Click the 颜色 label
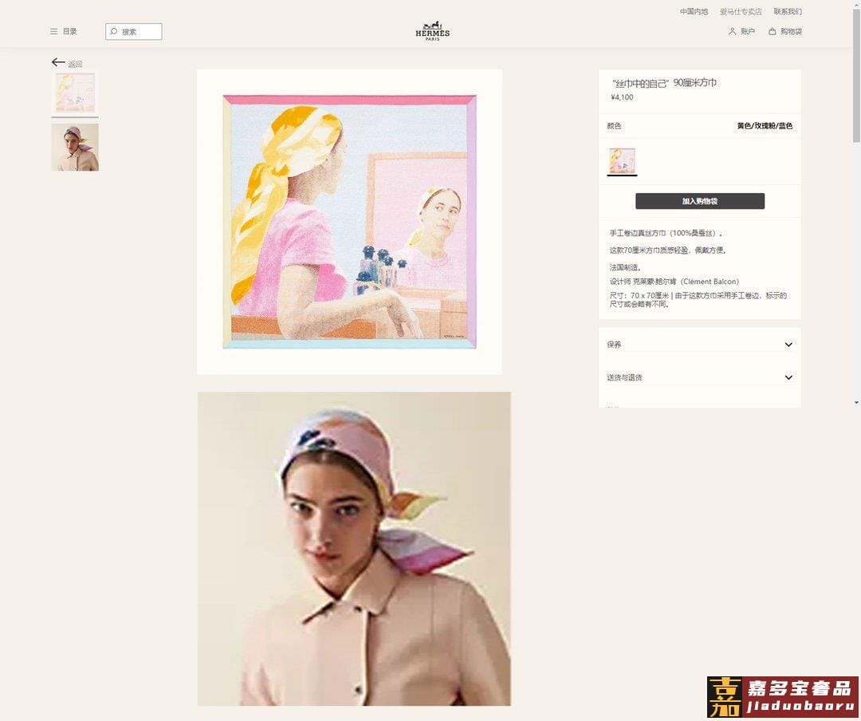The width and height of the screenshot is (861, 721). (x=614, y=126)
